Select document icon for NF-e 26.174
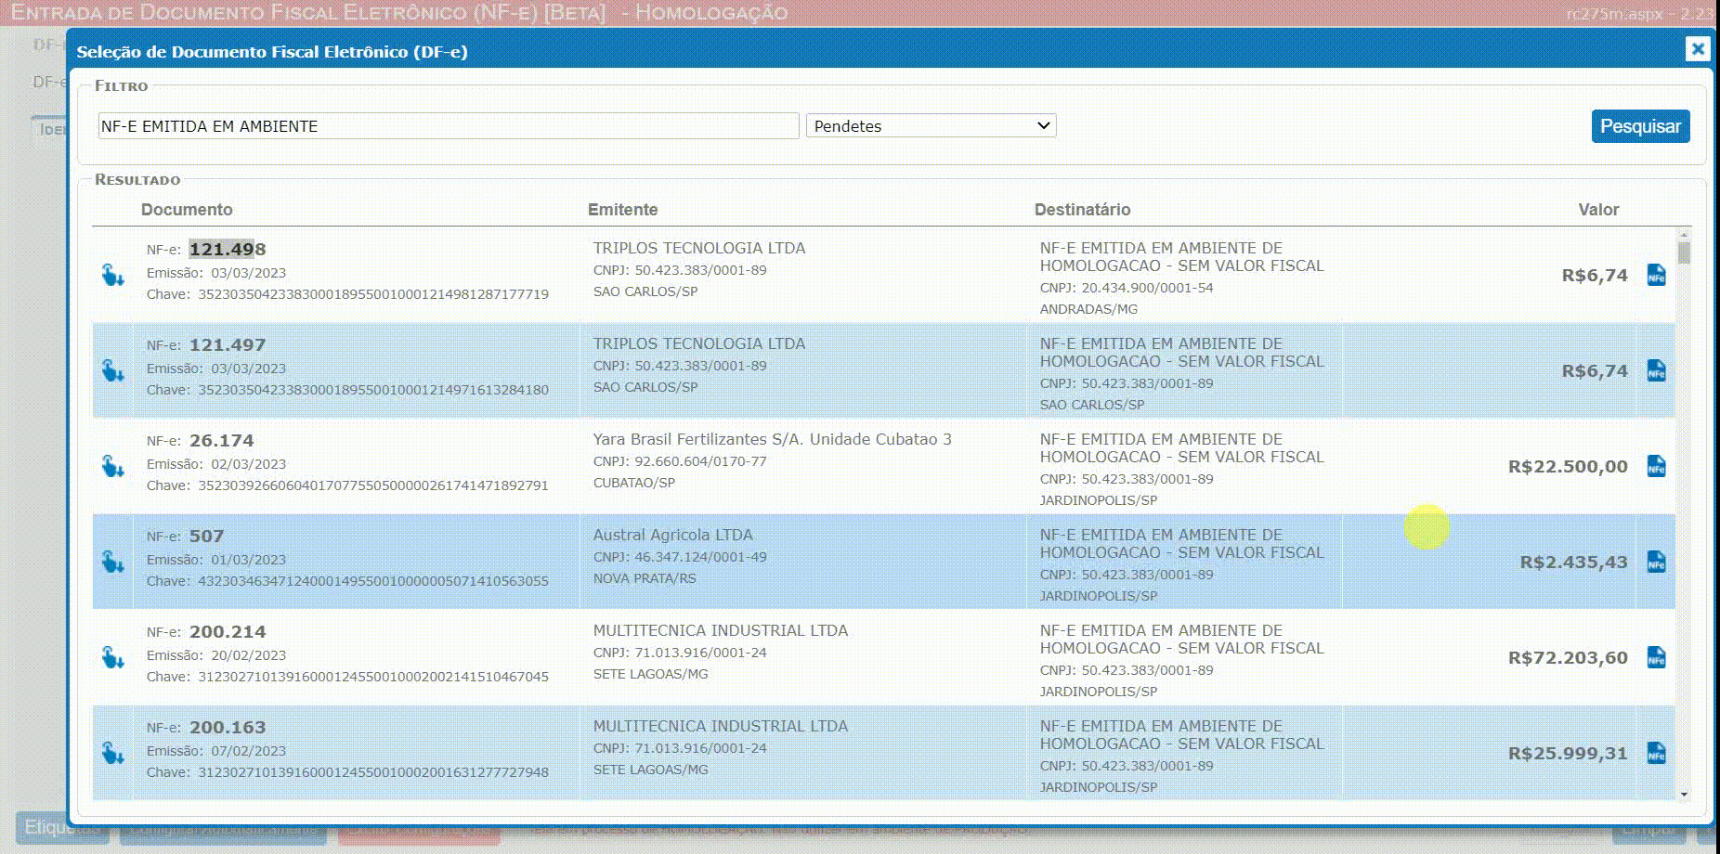This screenshot has height=854, width=1720. [x=112, y=467]
